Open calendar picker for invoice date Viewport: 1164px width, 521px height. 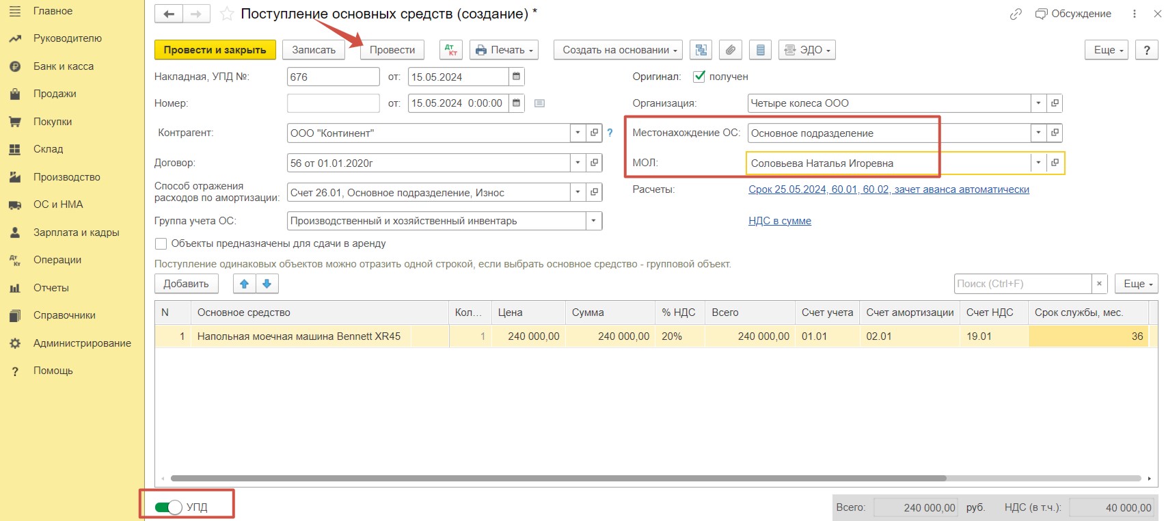click(x=517, y=77)
